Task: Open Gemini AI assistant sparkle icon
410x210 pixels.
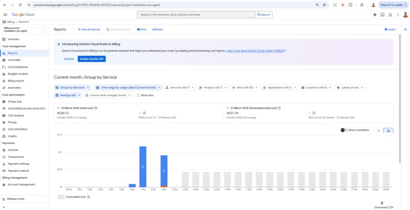Action: point(375,15)
